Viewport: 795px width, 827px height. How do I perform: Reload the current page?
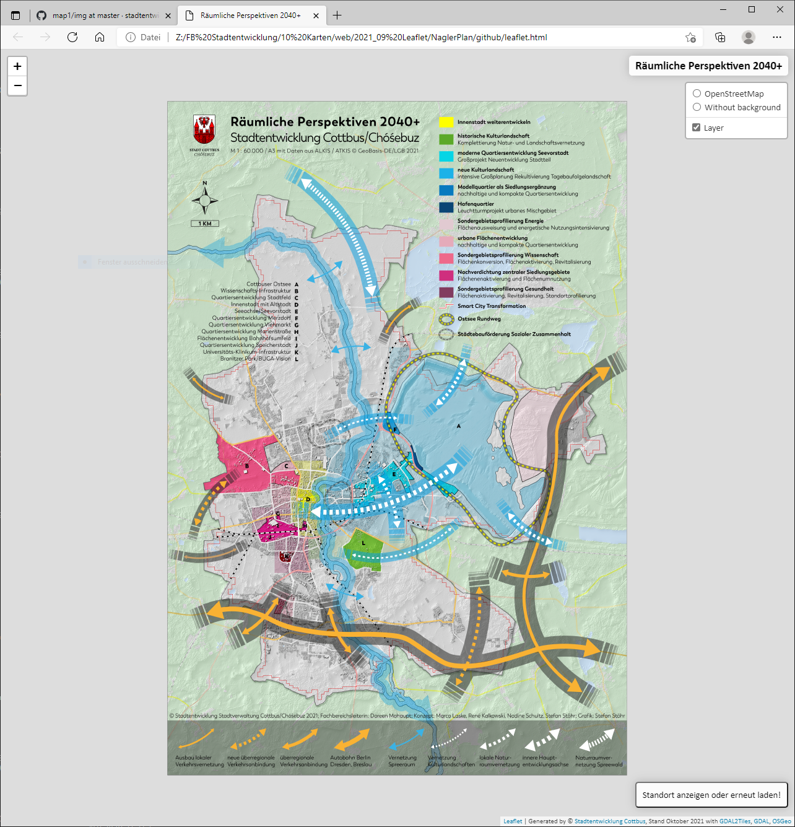tap(72, 37)
